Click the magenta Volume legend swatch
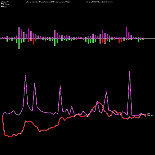 [2, 4]
